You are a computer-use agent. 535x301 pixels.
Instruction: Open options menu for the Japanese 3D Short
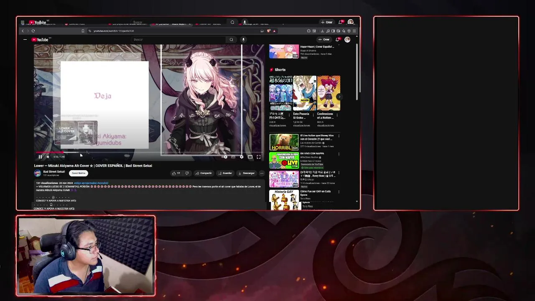(x=290, y=115)
